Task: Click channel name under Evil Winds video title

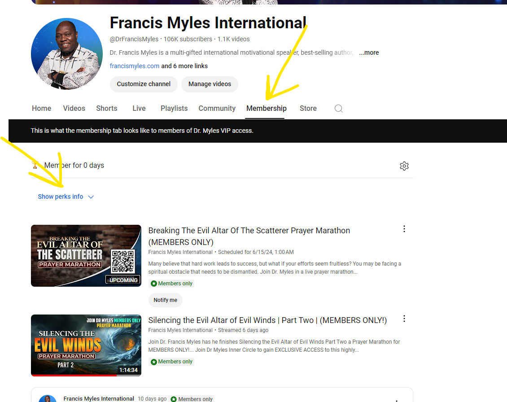Action: 180,330
